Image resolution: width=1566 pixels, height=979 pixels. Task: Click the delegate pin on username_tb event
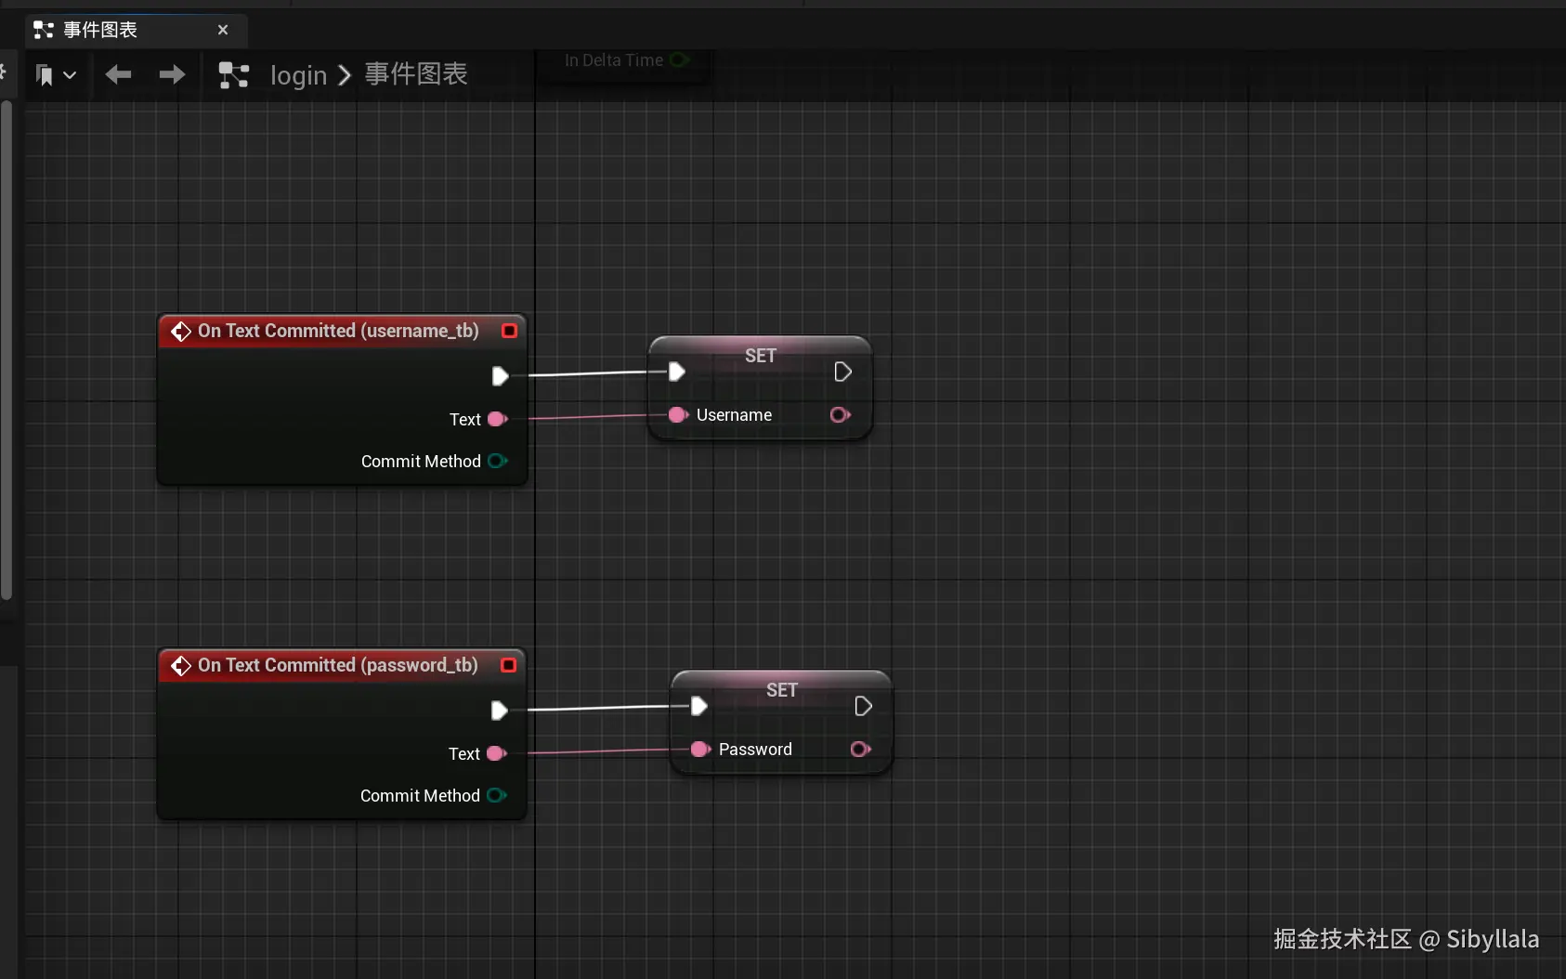[x=509, y=331]
